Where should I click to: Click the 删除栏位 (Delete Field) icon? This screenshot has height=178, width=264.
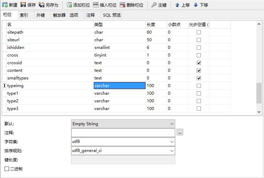pos(122,5)
